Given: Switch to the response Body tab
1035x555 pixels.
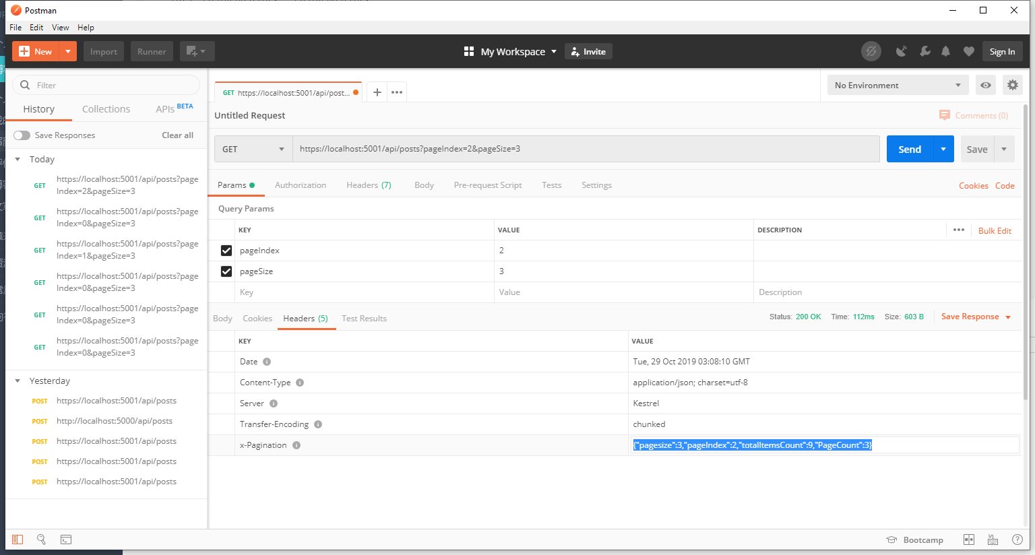Looking at the screenshot, I should pyautogui.click(x=222, y=319).
